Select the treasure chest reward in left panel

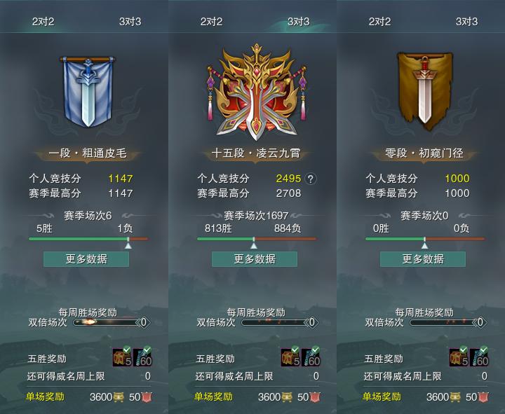click(x=122, y=357)
